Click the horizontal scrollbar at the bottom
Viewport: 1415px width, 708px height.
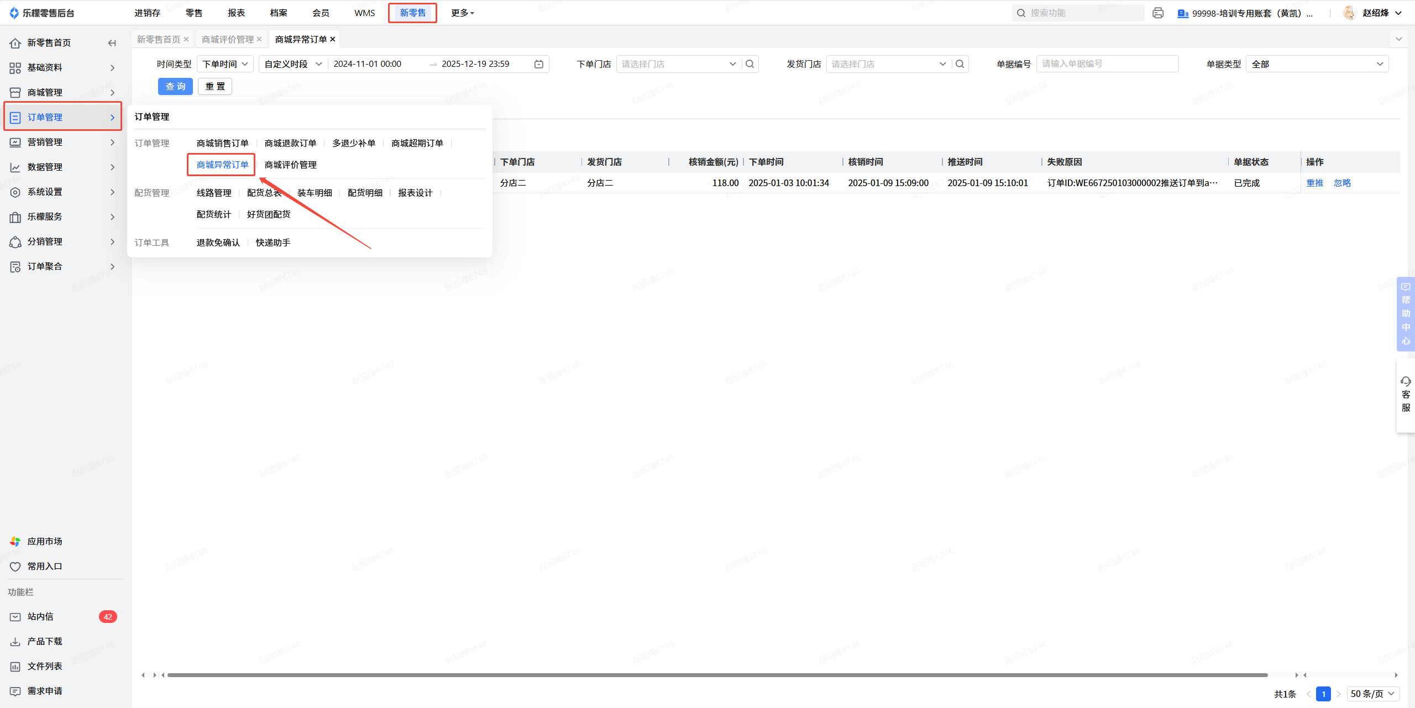717,675
